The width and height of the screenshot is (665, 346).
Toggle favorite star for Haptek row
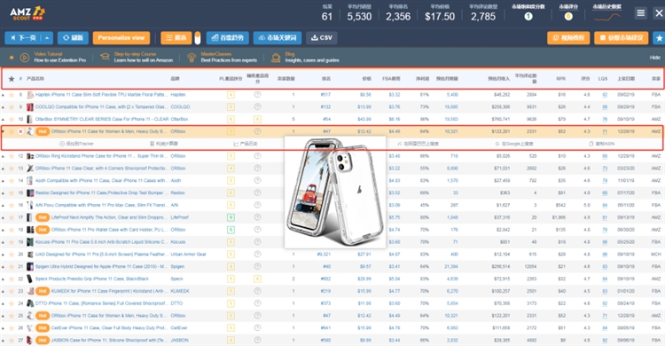tap(12, 95)
